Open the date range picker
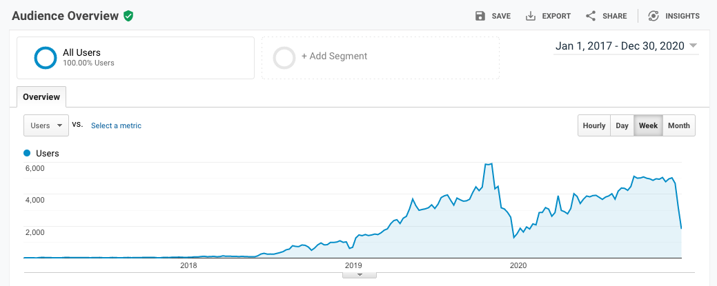 [x=626, y=45]
